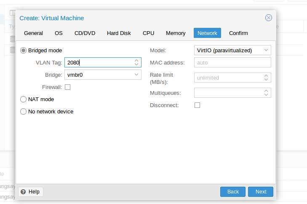Focus the VLAN Tag text field

tap(99, 63)
